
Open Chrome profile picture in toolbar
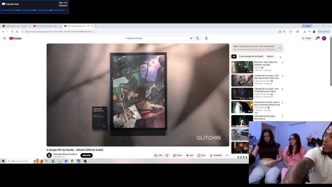click(314, 31)
